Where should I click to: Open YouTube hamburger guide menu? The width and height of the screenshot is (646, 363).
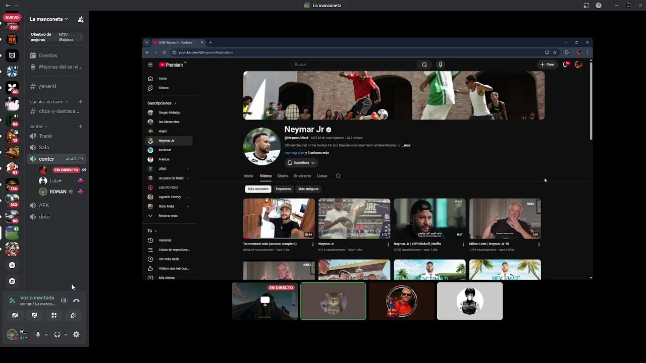pos(150,65)
